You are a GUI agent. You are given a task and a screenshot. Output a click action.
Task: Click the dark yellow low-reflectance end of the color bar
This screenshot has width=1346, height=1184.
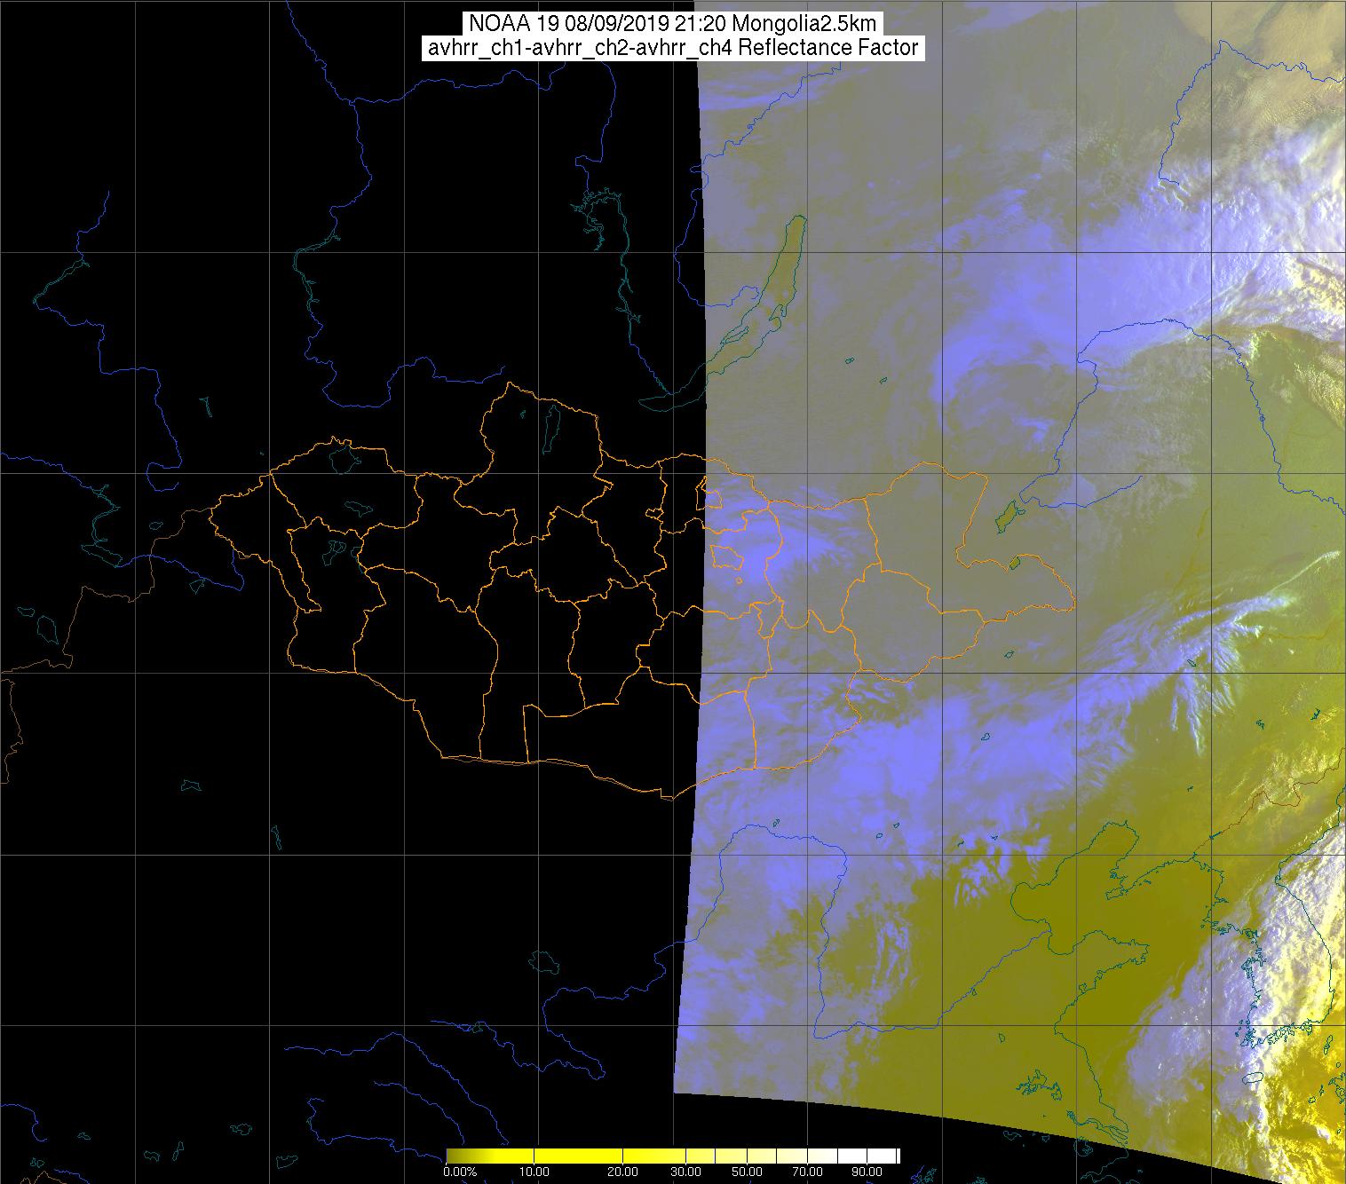pos(456,1156)
